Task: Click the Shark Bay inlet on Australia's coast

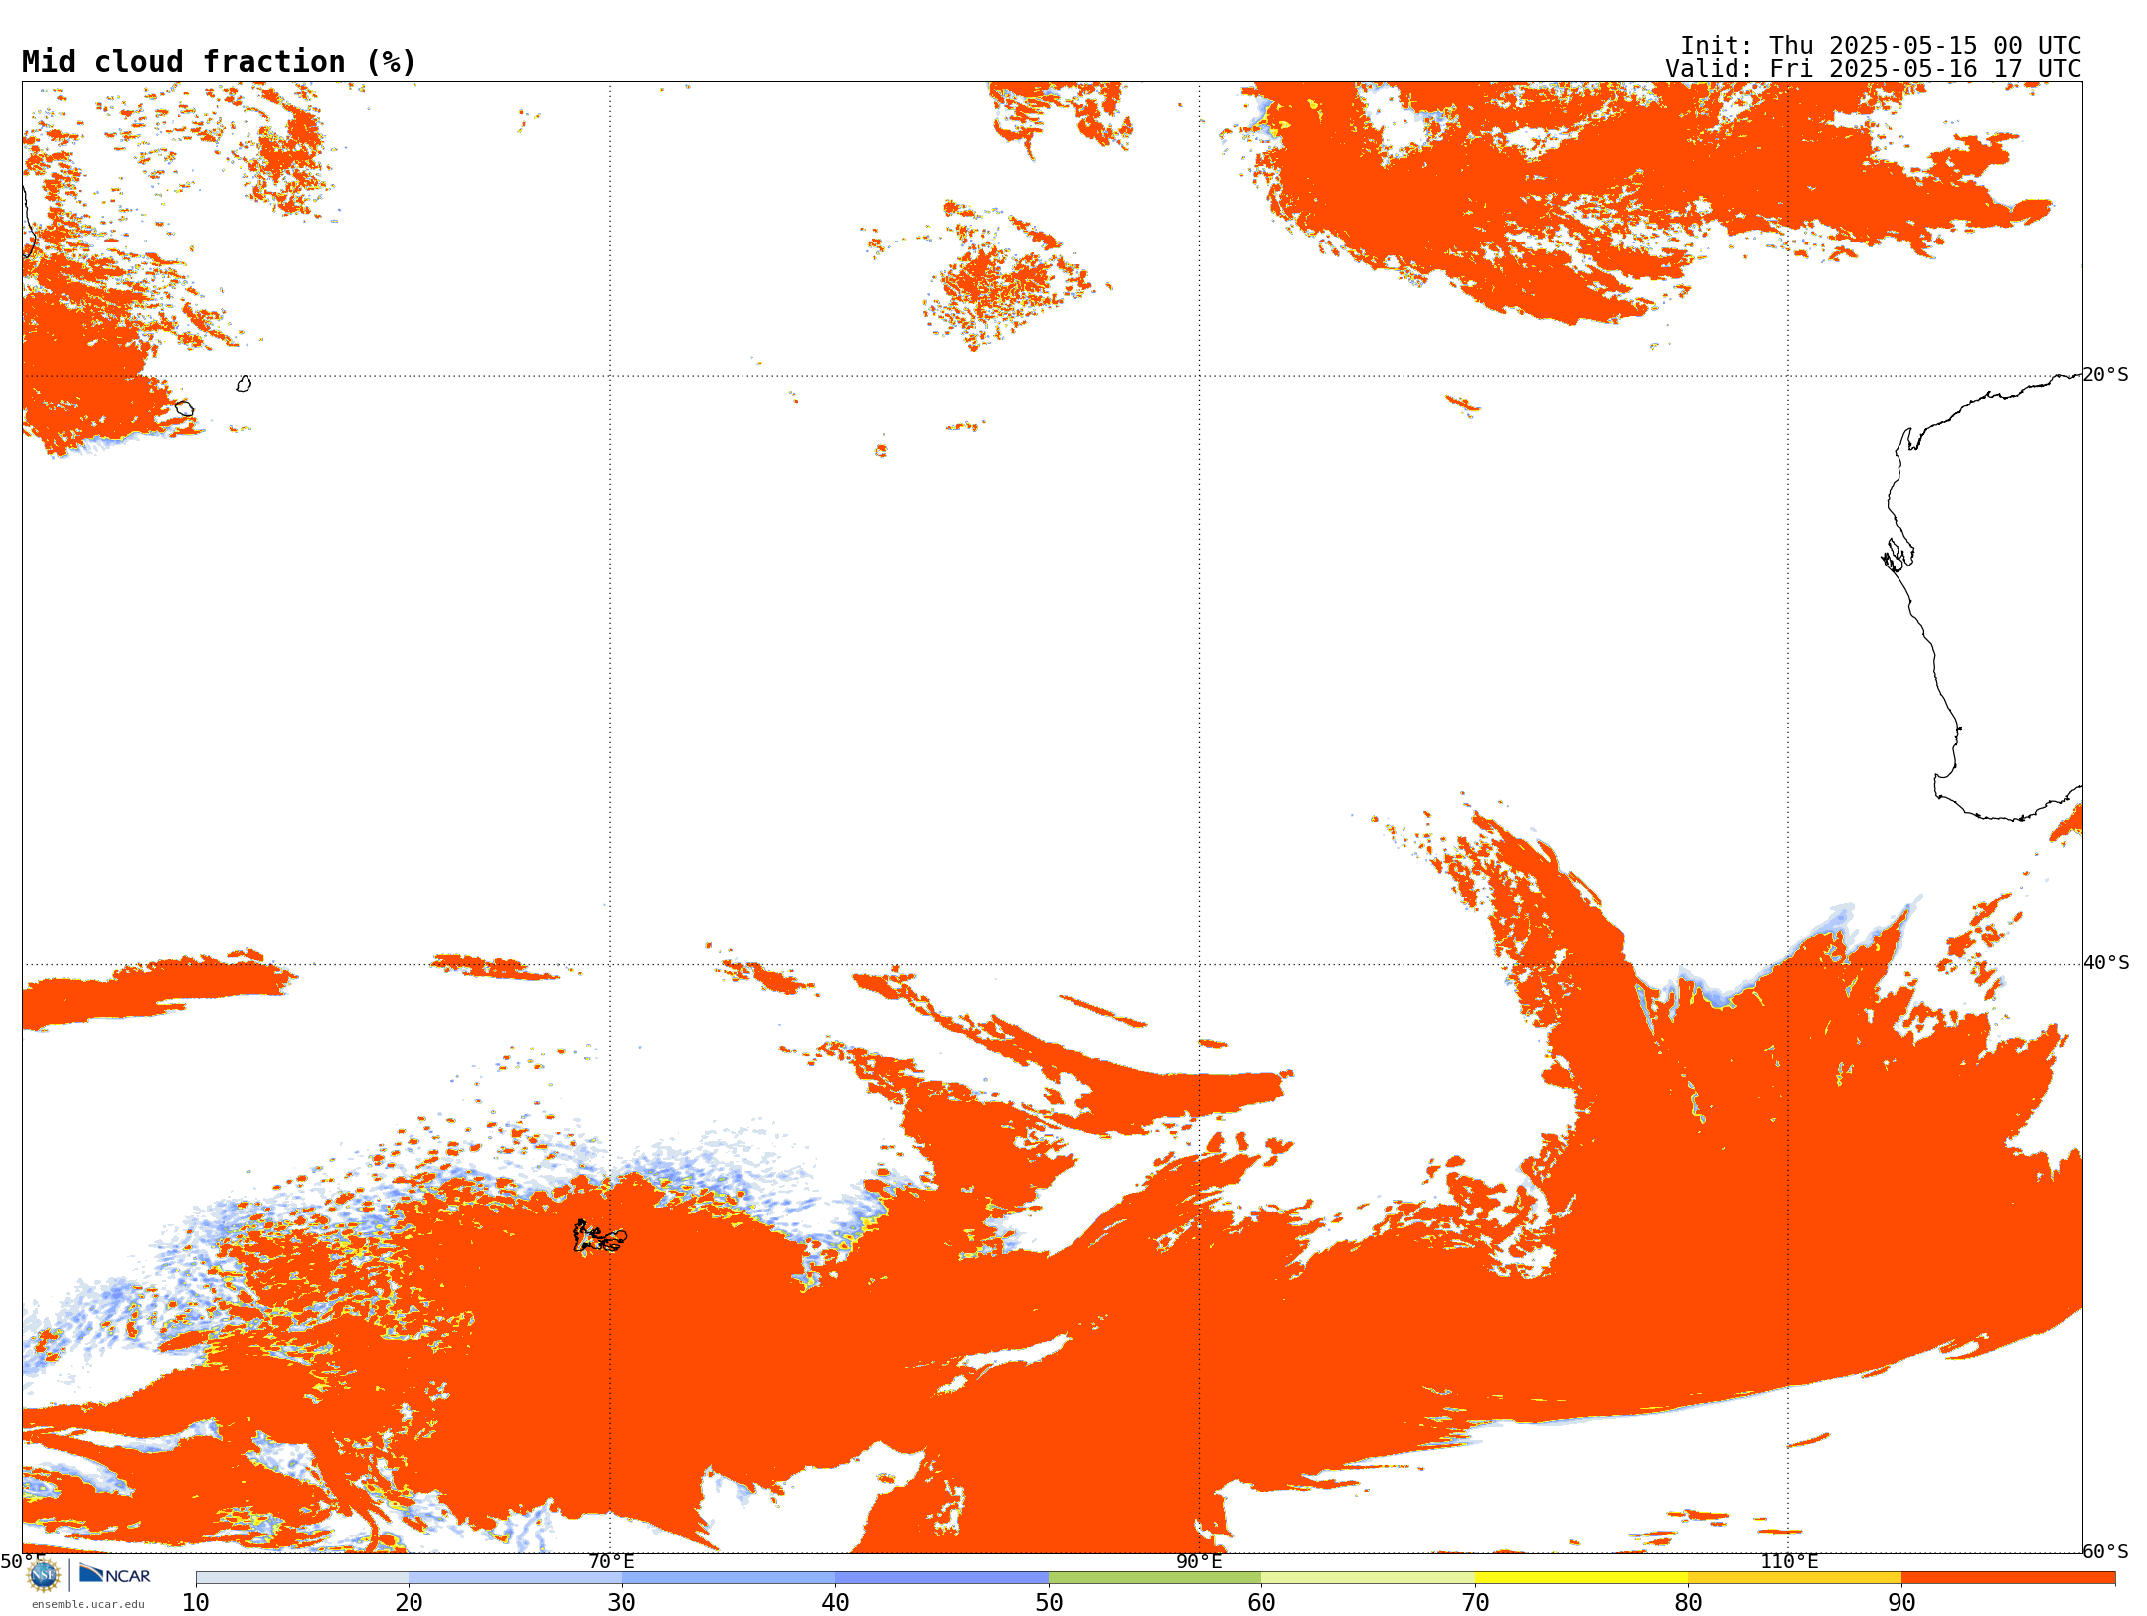Action: point(1898,555)
